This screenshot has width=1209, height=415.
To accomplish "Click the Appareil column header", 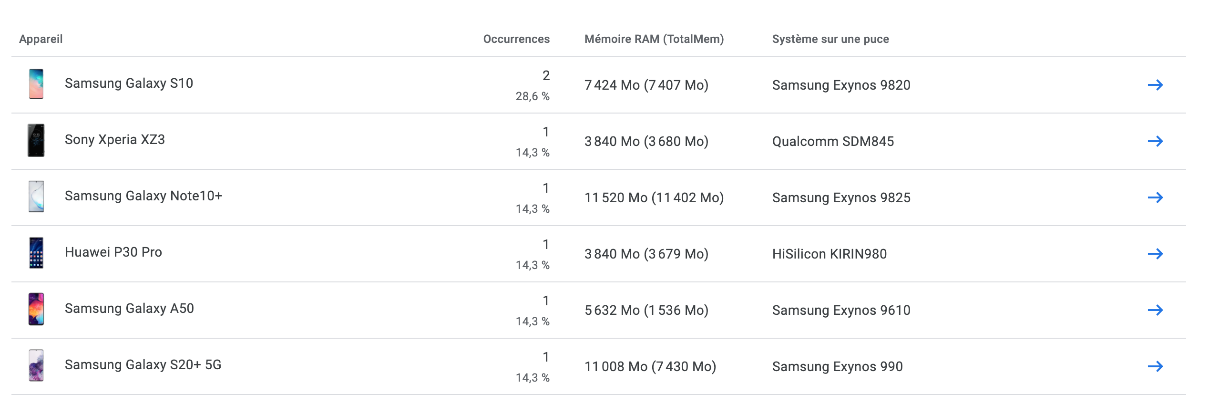I will coord(41,39).
